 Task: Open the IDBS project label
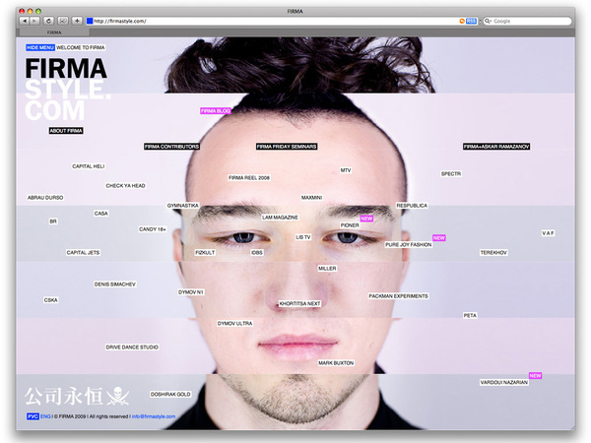[x=257, y=252]
